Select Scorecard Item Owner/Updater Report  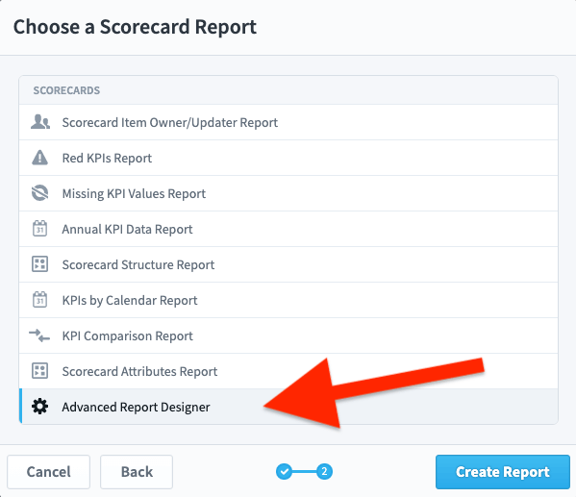point(288,122)
